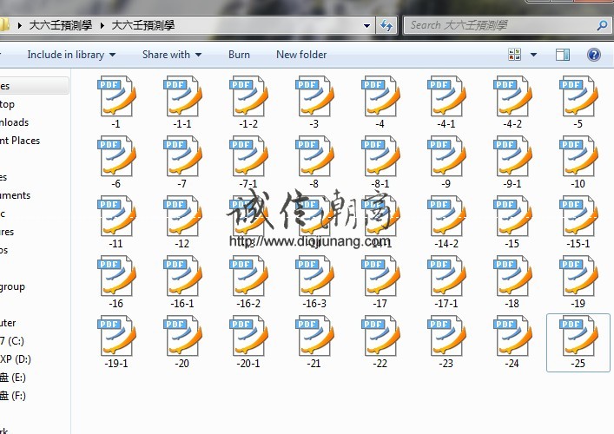Viewport: 614px width, 434px height.
Task: Select PDF file named -24
Action: tap(512, 342)
